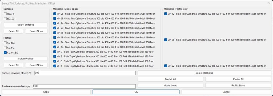Uncheck the MH 14 manhole checkbox

click(x=55, y=42)
